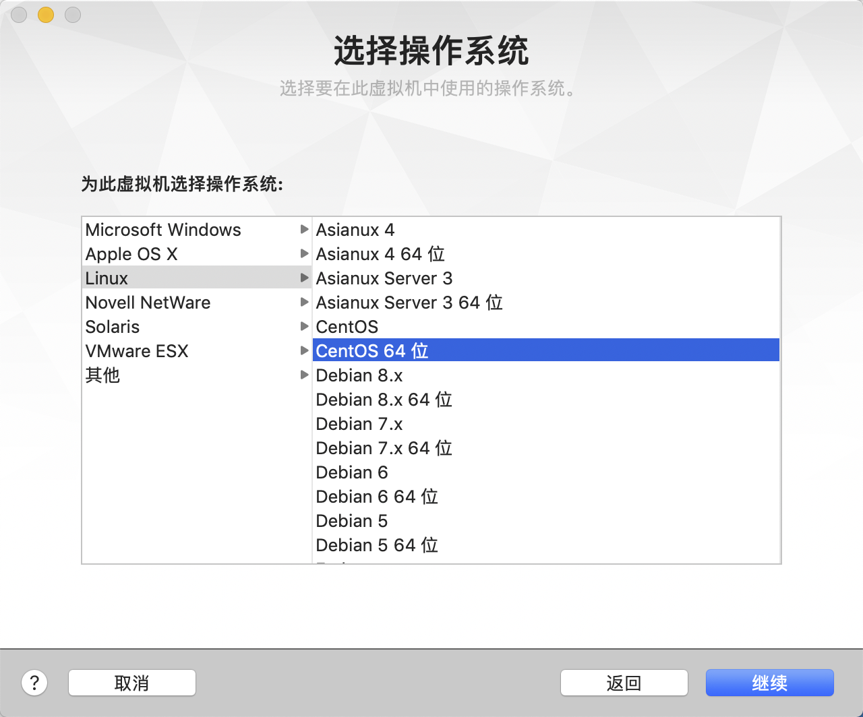This screenshot has height=717, width=863.
Task: Select the 其他 category
Action: coord(102,375)
